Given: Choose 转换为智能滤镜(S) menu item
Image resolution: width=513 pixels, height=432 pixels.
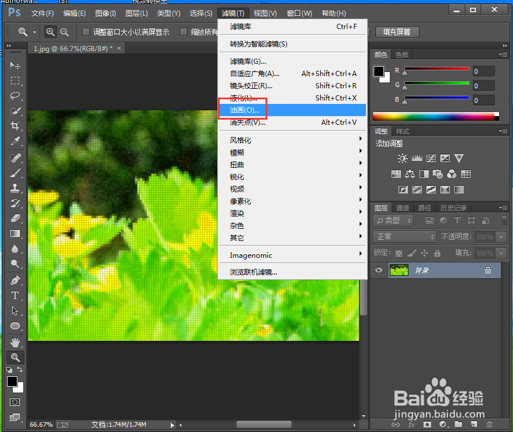Looking at the screenshot, I should 292,44.
